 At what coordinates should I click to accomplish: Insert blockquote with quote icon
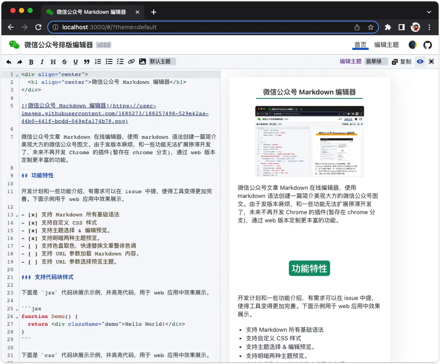coord(86,62)
